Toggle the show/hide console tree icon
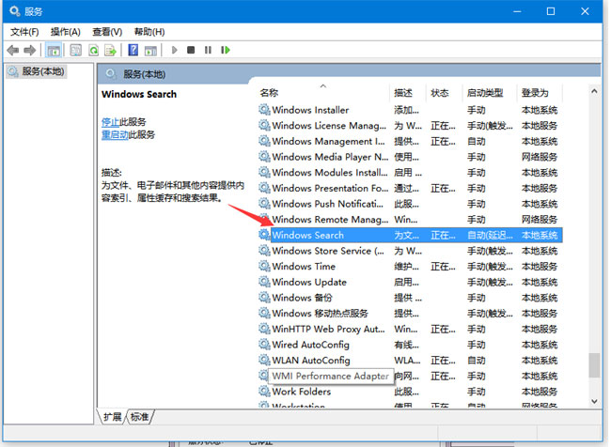The width and height of the screenshot is (611, 447). pyautogui.click(x=54, y=50)
